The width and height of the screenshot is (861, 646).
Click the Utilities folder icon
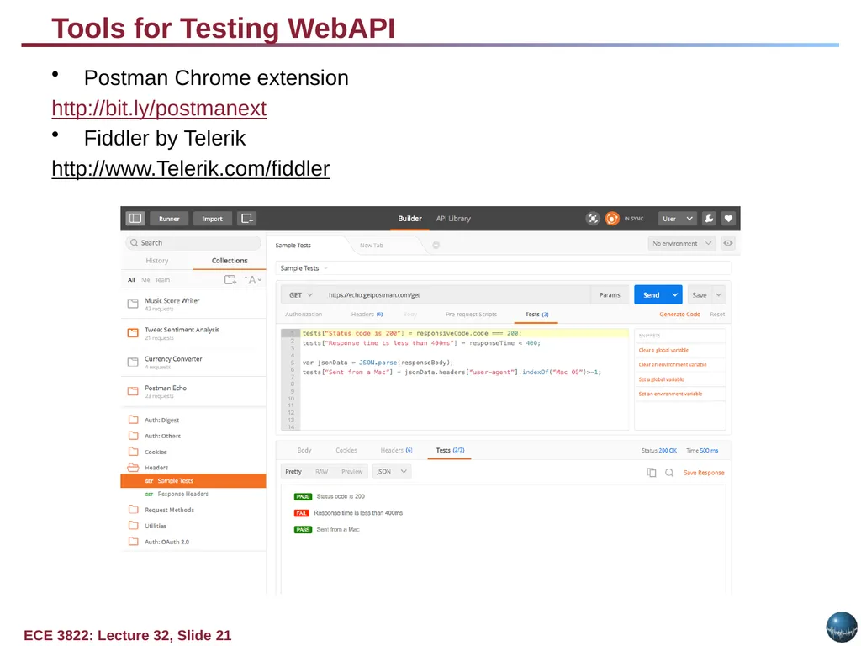coord(133,526)
